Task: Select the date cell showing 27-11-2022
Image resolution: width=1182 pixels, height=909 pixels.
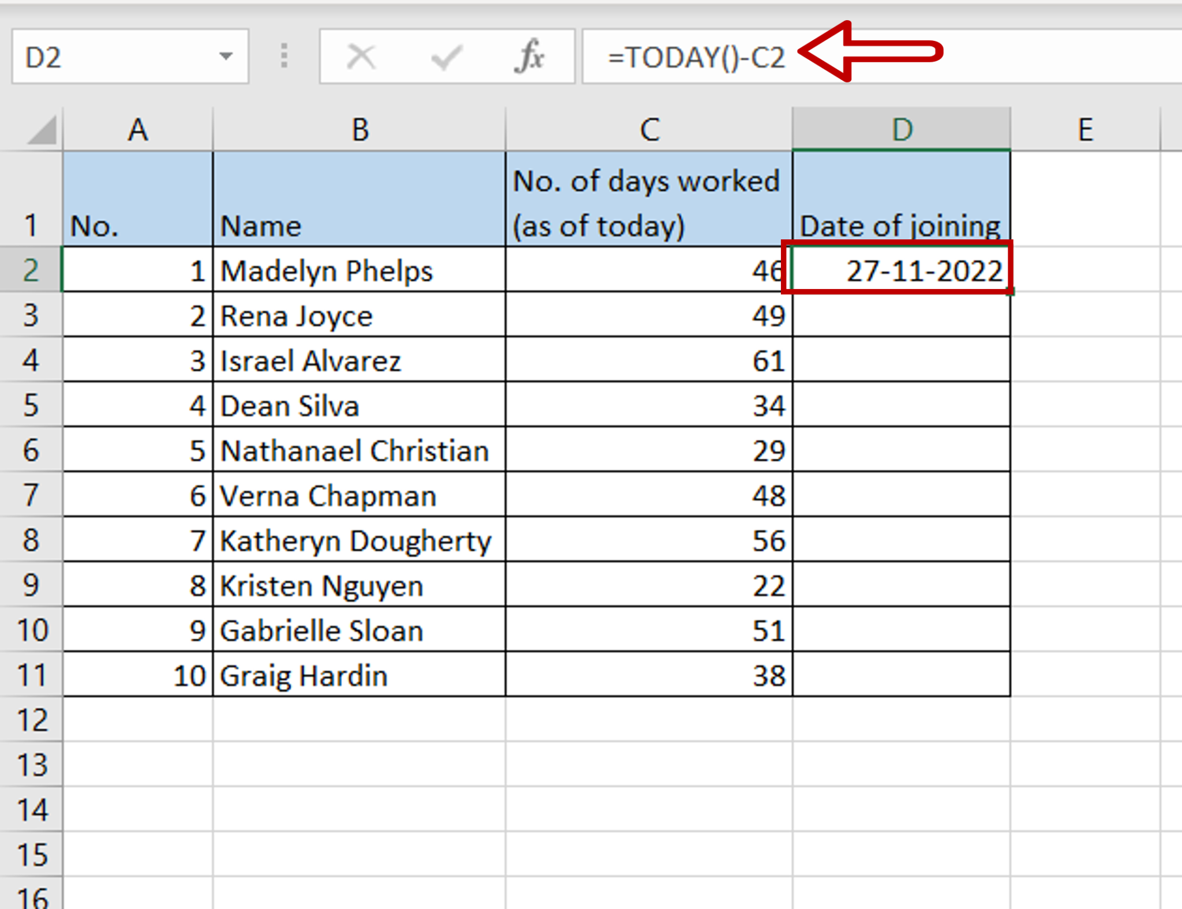Action: pos(900,270)
